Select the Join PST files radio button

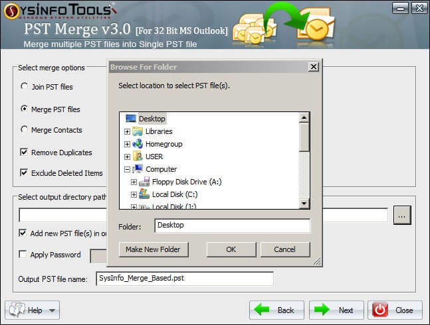tap(24, 86)
